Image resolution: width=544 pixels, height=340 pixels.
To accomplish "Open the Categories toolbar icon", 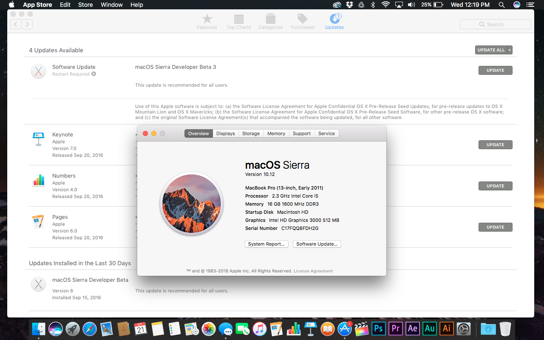I will click(x=270, y=19).
